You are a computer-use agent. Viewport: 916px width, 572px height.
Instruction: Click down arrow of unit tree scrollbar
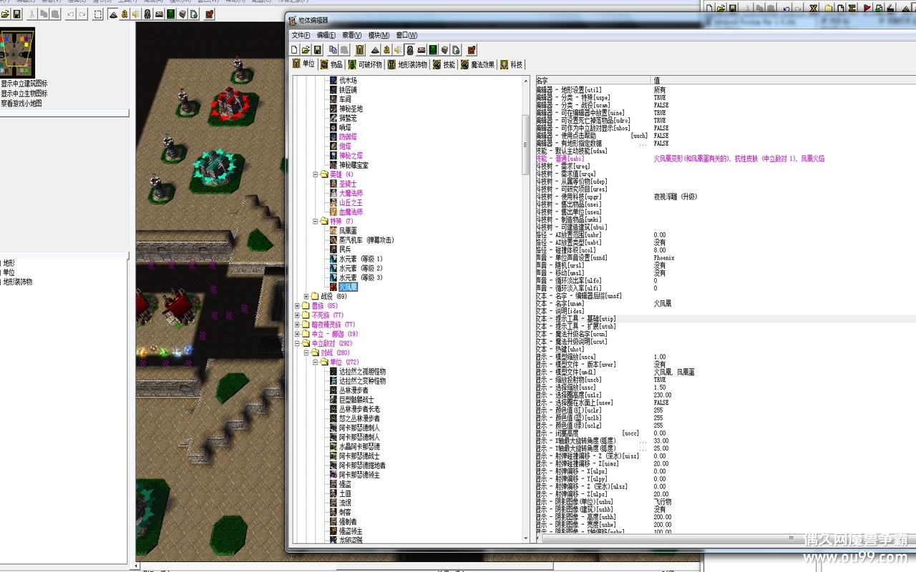pos(526,537)
